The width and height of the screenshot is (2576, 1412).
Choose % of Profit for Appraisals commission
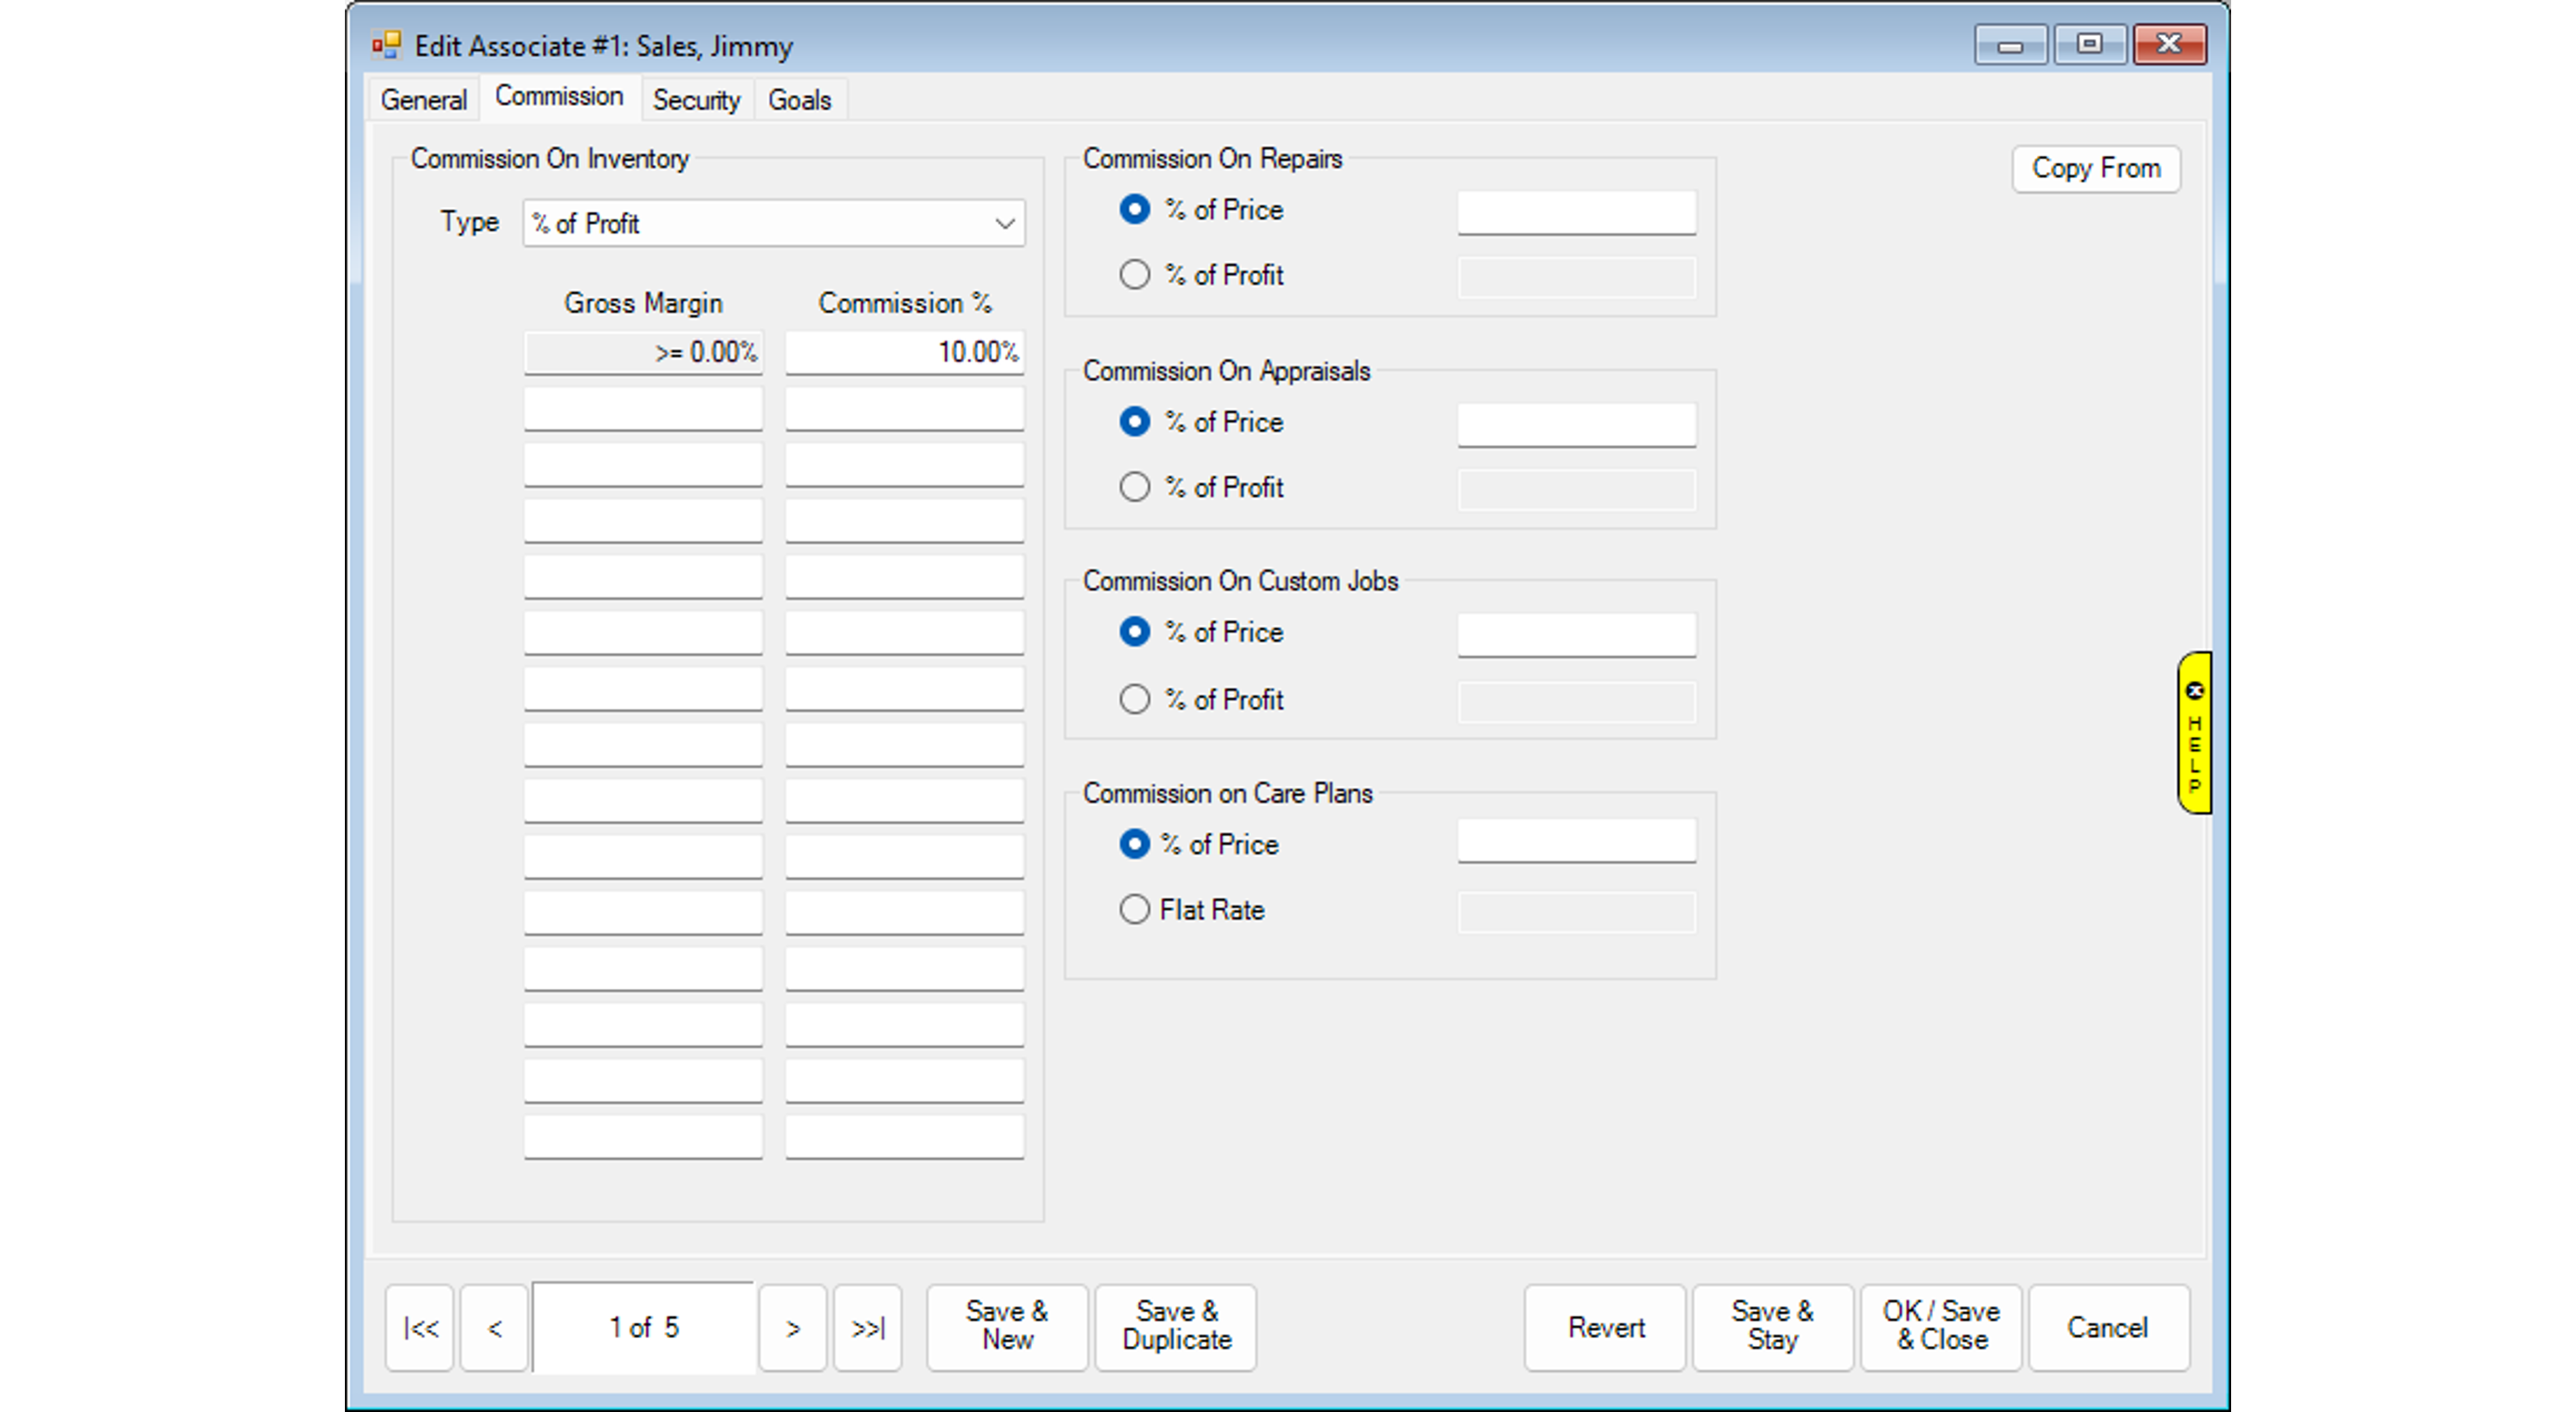click(x=1134, y=487)
